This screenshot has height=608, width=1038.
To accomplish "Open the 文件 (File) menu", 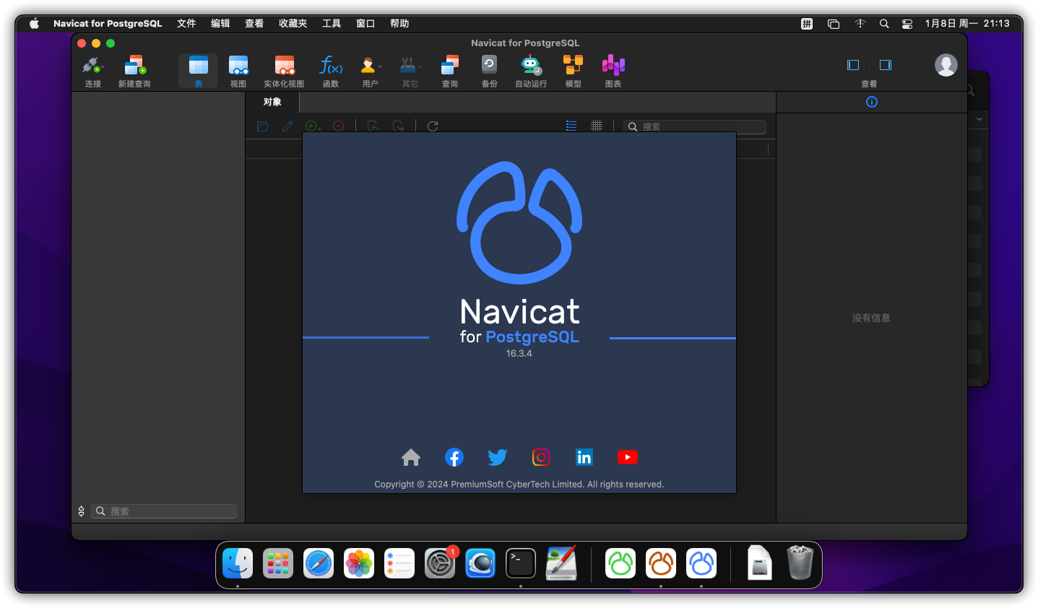I will pos(186,23).
